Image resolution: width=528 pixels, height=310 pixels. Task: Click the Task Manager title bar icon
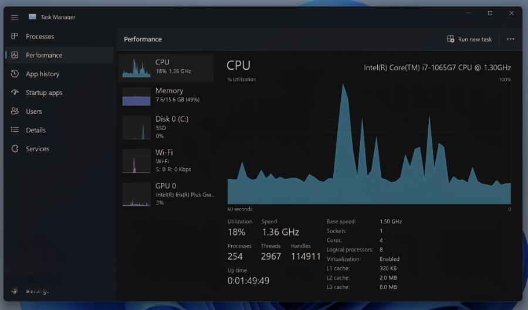pyautogui.click(x=32, y=17)
